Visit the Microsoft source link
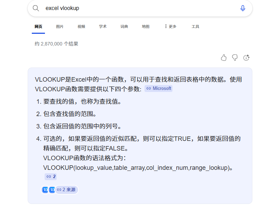 [158, 89]
